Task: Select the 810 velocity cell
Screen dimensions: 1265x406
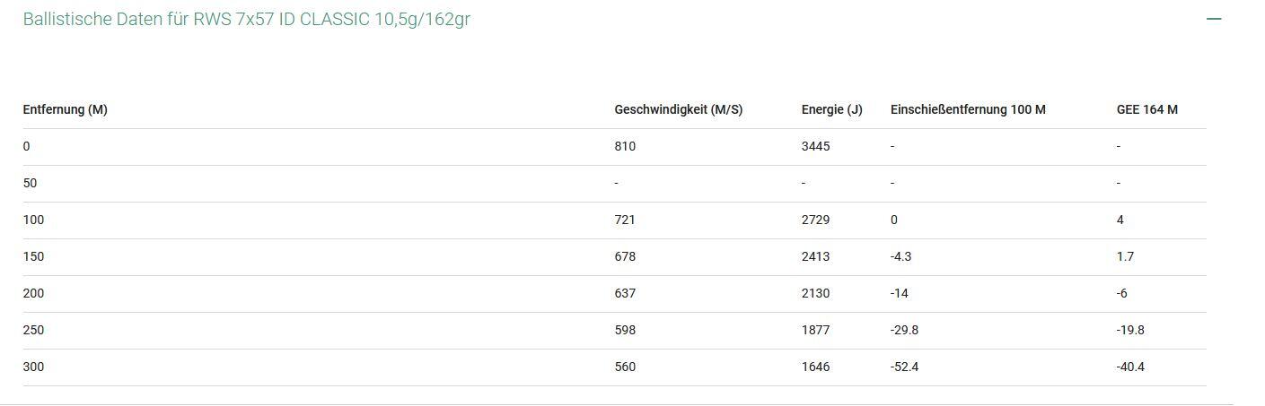Action: 625,146
